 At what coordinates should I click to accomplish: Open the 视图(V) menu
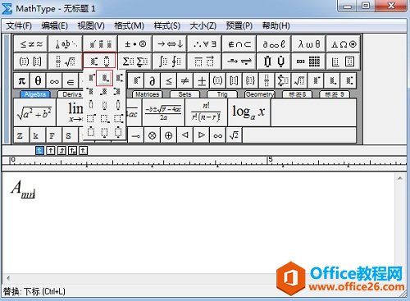click(91, 26)
